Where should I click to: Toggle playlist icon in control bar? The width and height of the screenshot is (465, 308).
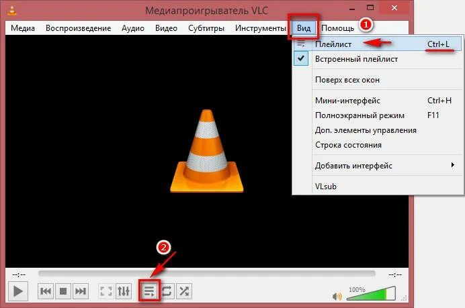pos(149,291)
